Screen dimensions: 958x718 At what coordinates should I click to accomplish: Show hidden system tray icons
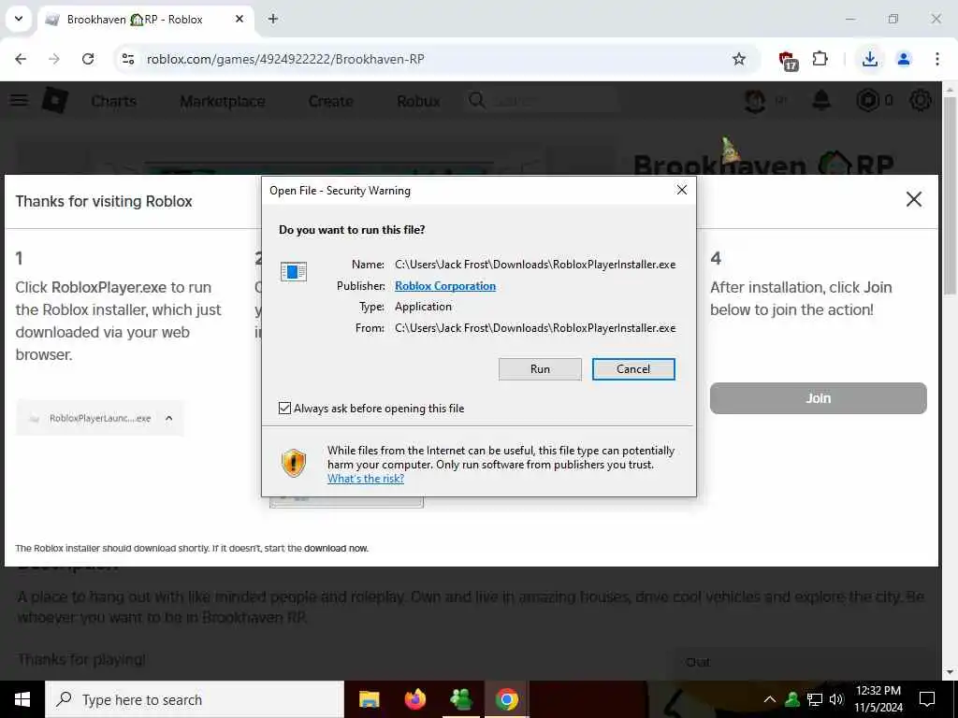(770, 699)
